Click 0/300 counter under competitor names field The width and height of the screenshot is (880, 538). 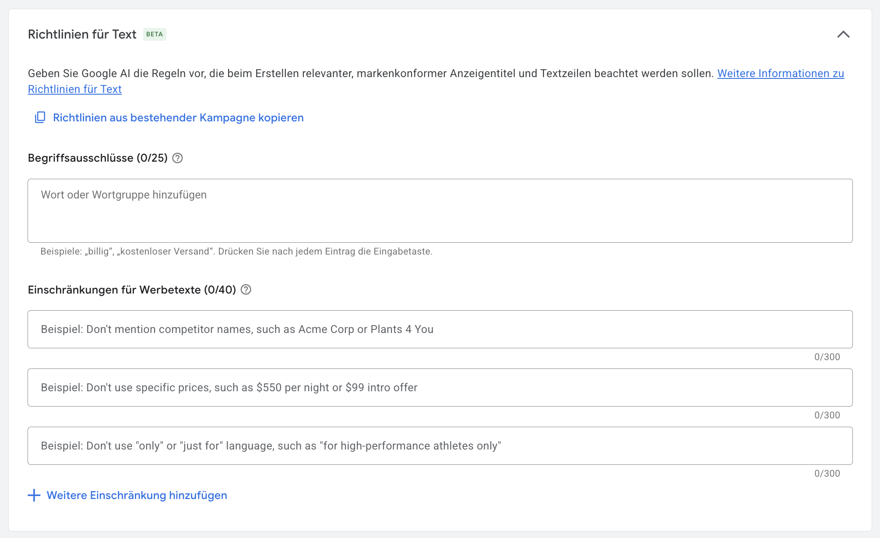(x=827, y=357)
